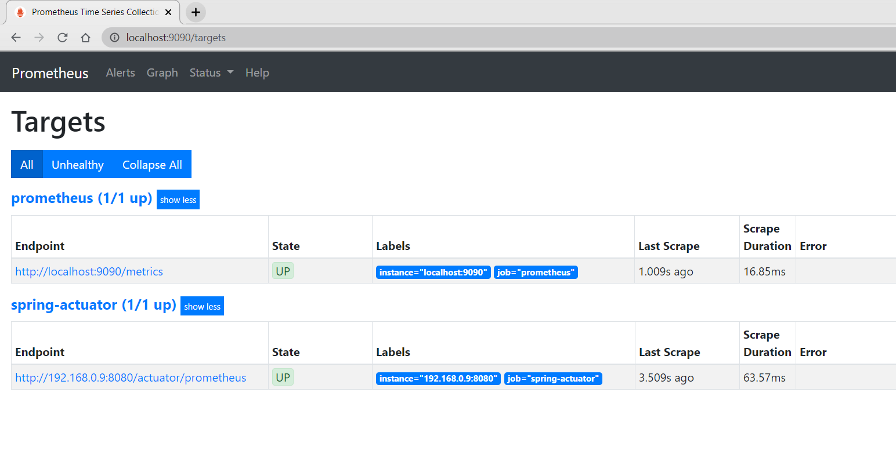Screen dimensions: 896x450
Task: Click the job="prometheus" label badge
Action: [536, 272]
